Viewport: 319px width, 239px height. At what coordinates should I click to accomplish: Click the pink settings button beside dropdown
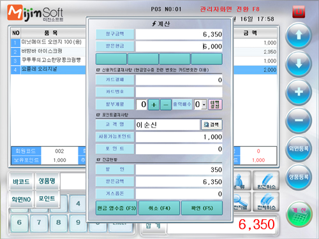click(215, 105)
